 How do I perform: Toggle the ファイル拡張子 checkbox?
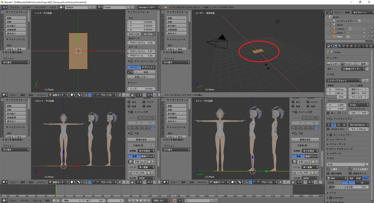(x=350, y=169)
